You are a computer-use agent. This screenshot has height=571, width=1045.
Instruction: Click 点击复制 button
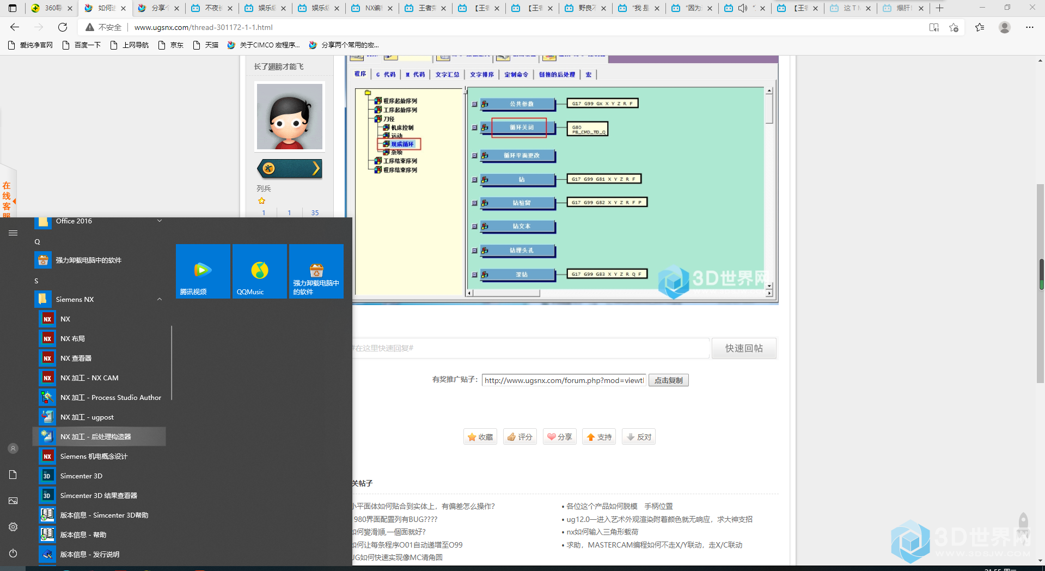(x=668, y=380)
